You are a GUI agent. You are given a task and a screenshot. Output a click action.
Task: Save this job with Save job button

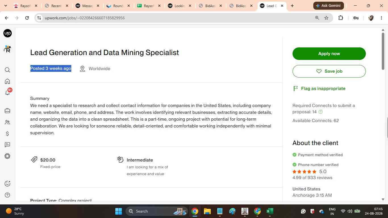(x=329, y=71)
